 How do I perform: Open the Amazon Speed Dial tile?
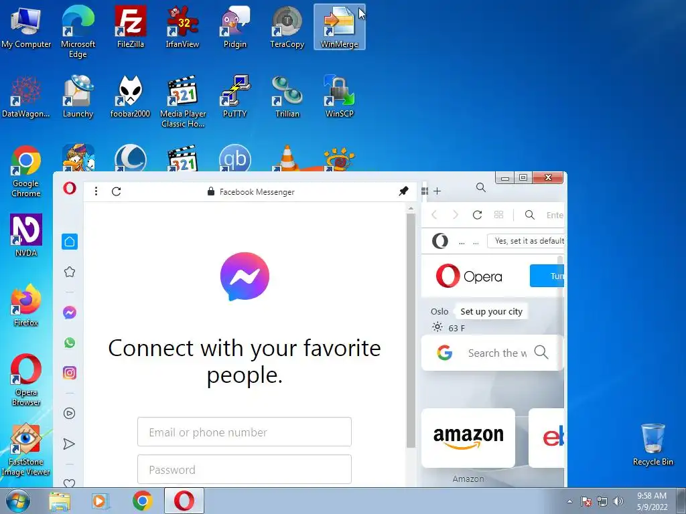pos(468,438)
